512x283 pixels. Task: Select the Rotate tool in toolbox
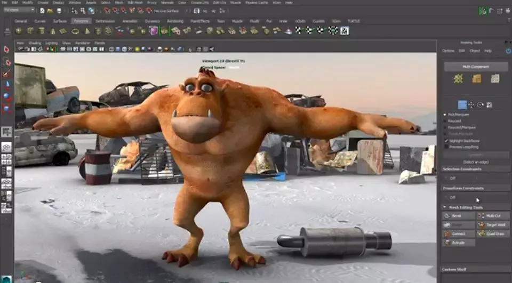pos(6,96)
